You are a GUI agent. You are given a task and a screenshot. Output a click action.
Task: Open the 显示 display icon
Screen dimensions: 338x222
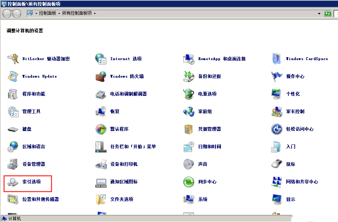277,200
